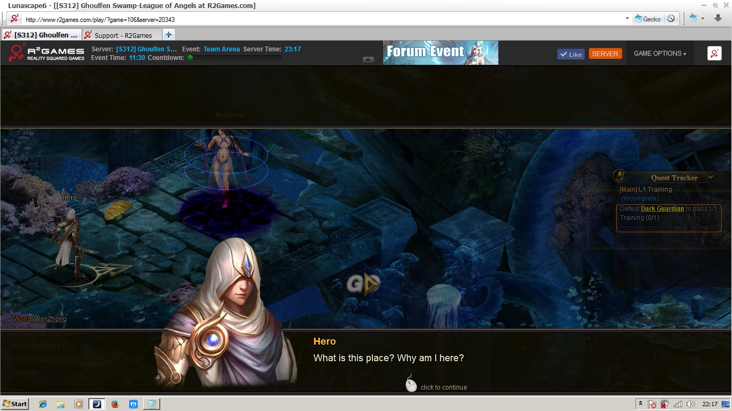Click the orange SERVER button
This screenshot has height=411, width=732.
point(605,54)
